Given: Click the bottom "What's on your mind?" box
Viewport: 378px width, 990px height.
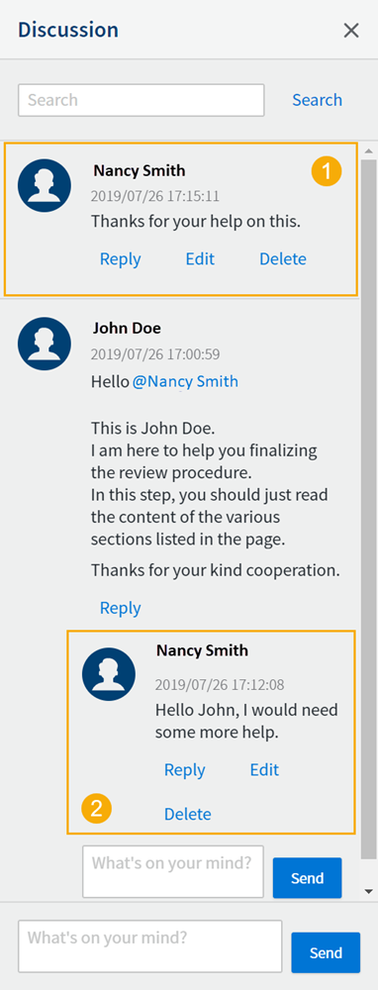Looking at the screenshot, I should pos(150,946).
